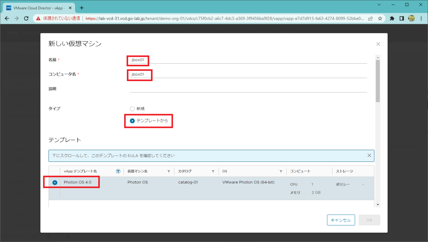This screenshot has width=428, height=242.
Task: Filter the OS column
Action: pos(281,171)
